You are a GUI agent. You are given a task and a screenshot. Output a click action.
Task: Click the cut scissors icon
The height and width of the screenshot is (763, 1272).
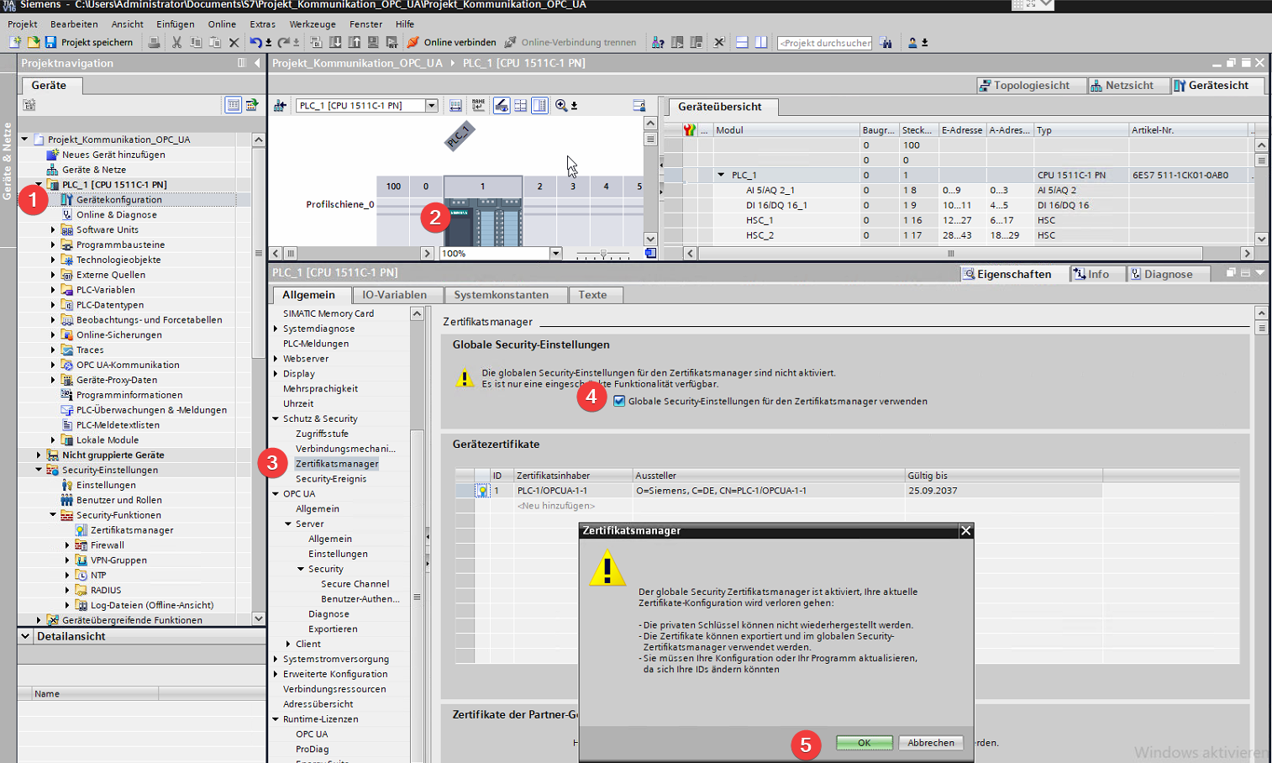(176, 42)
